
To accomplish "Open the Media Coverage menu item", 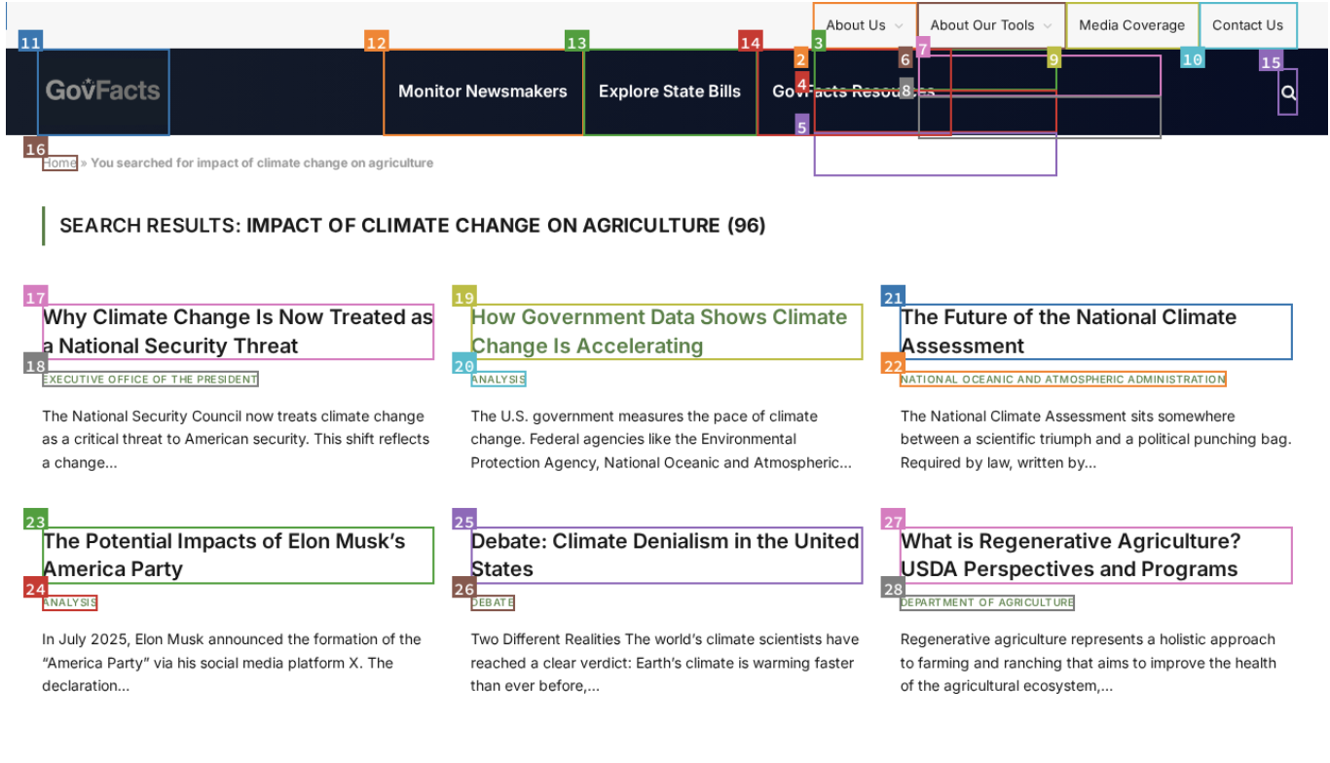I will coord(1131,25).
